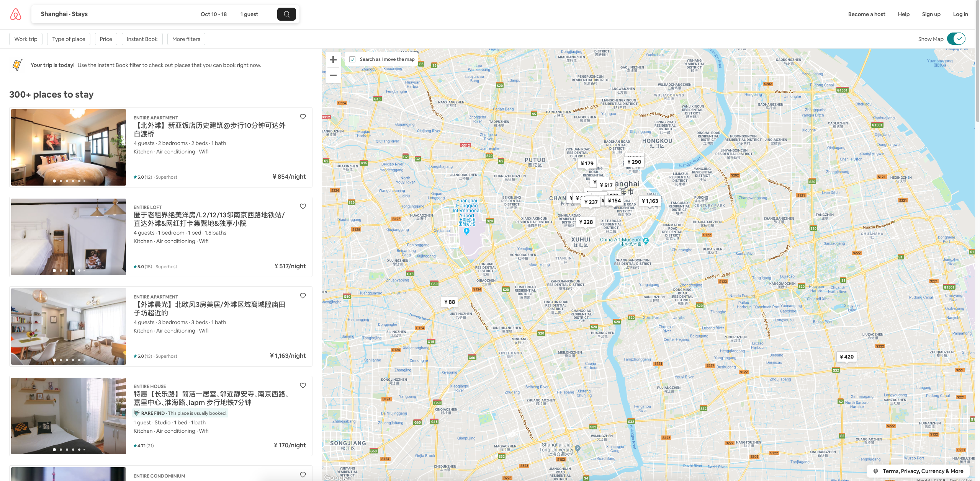The width and height of the screenshot is (980, 481).
Task: Save the ¥1,163/night apartment with heart icon
Action: [x=303, y=296]
